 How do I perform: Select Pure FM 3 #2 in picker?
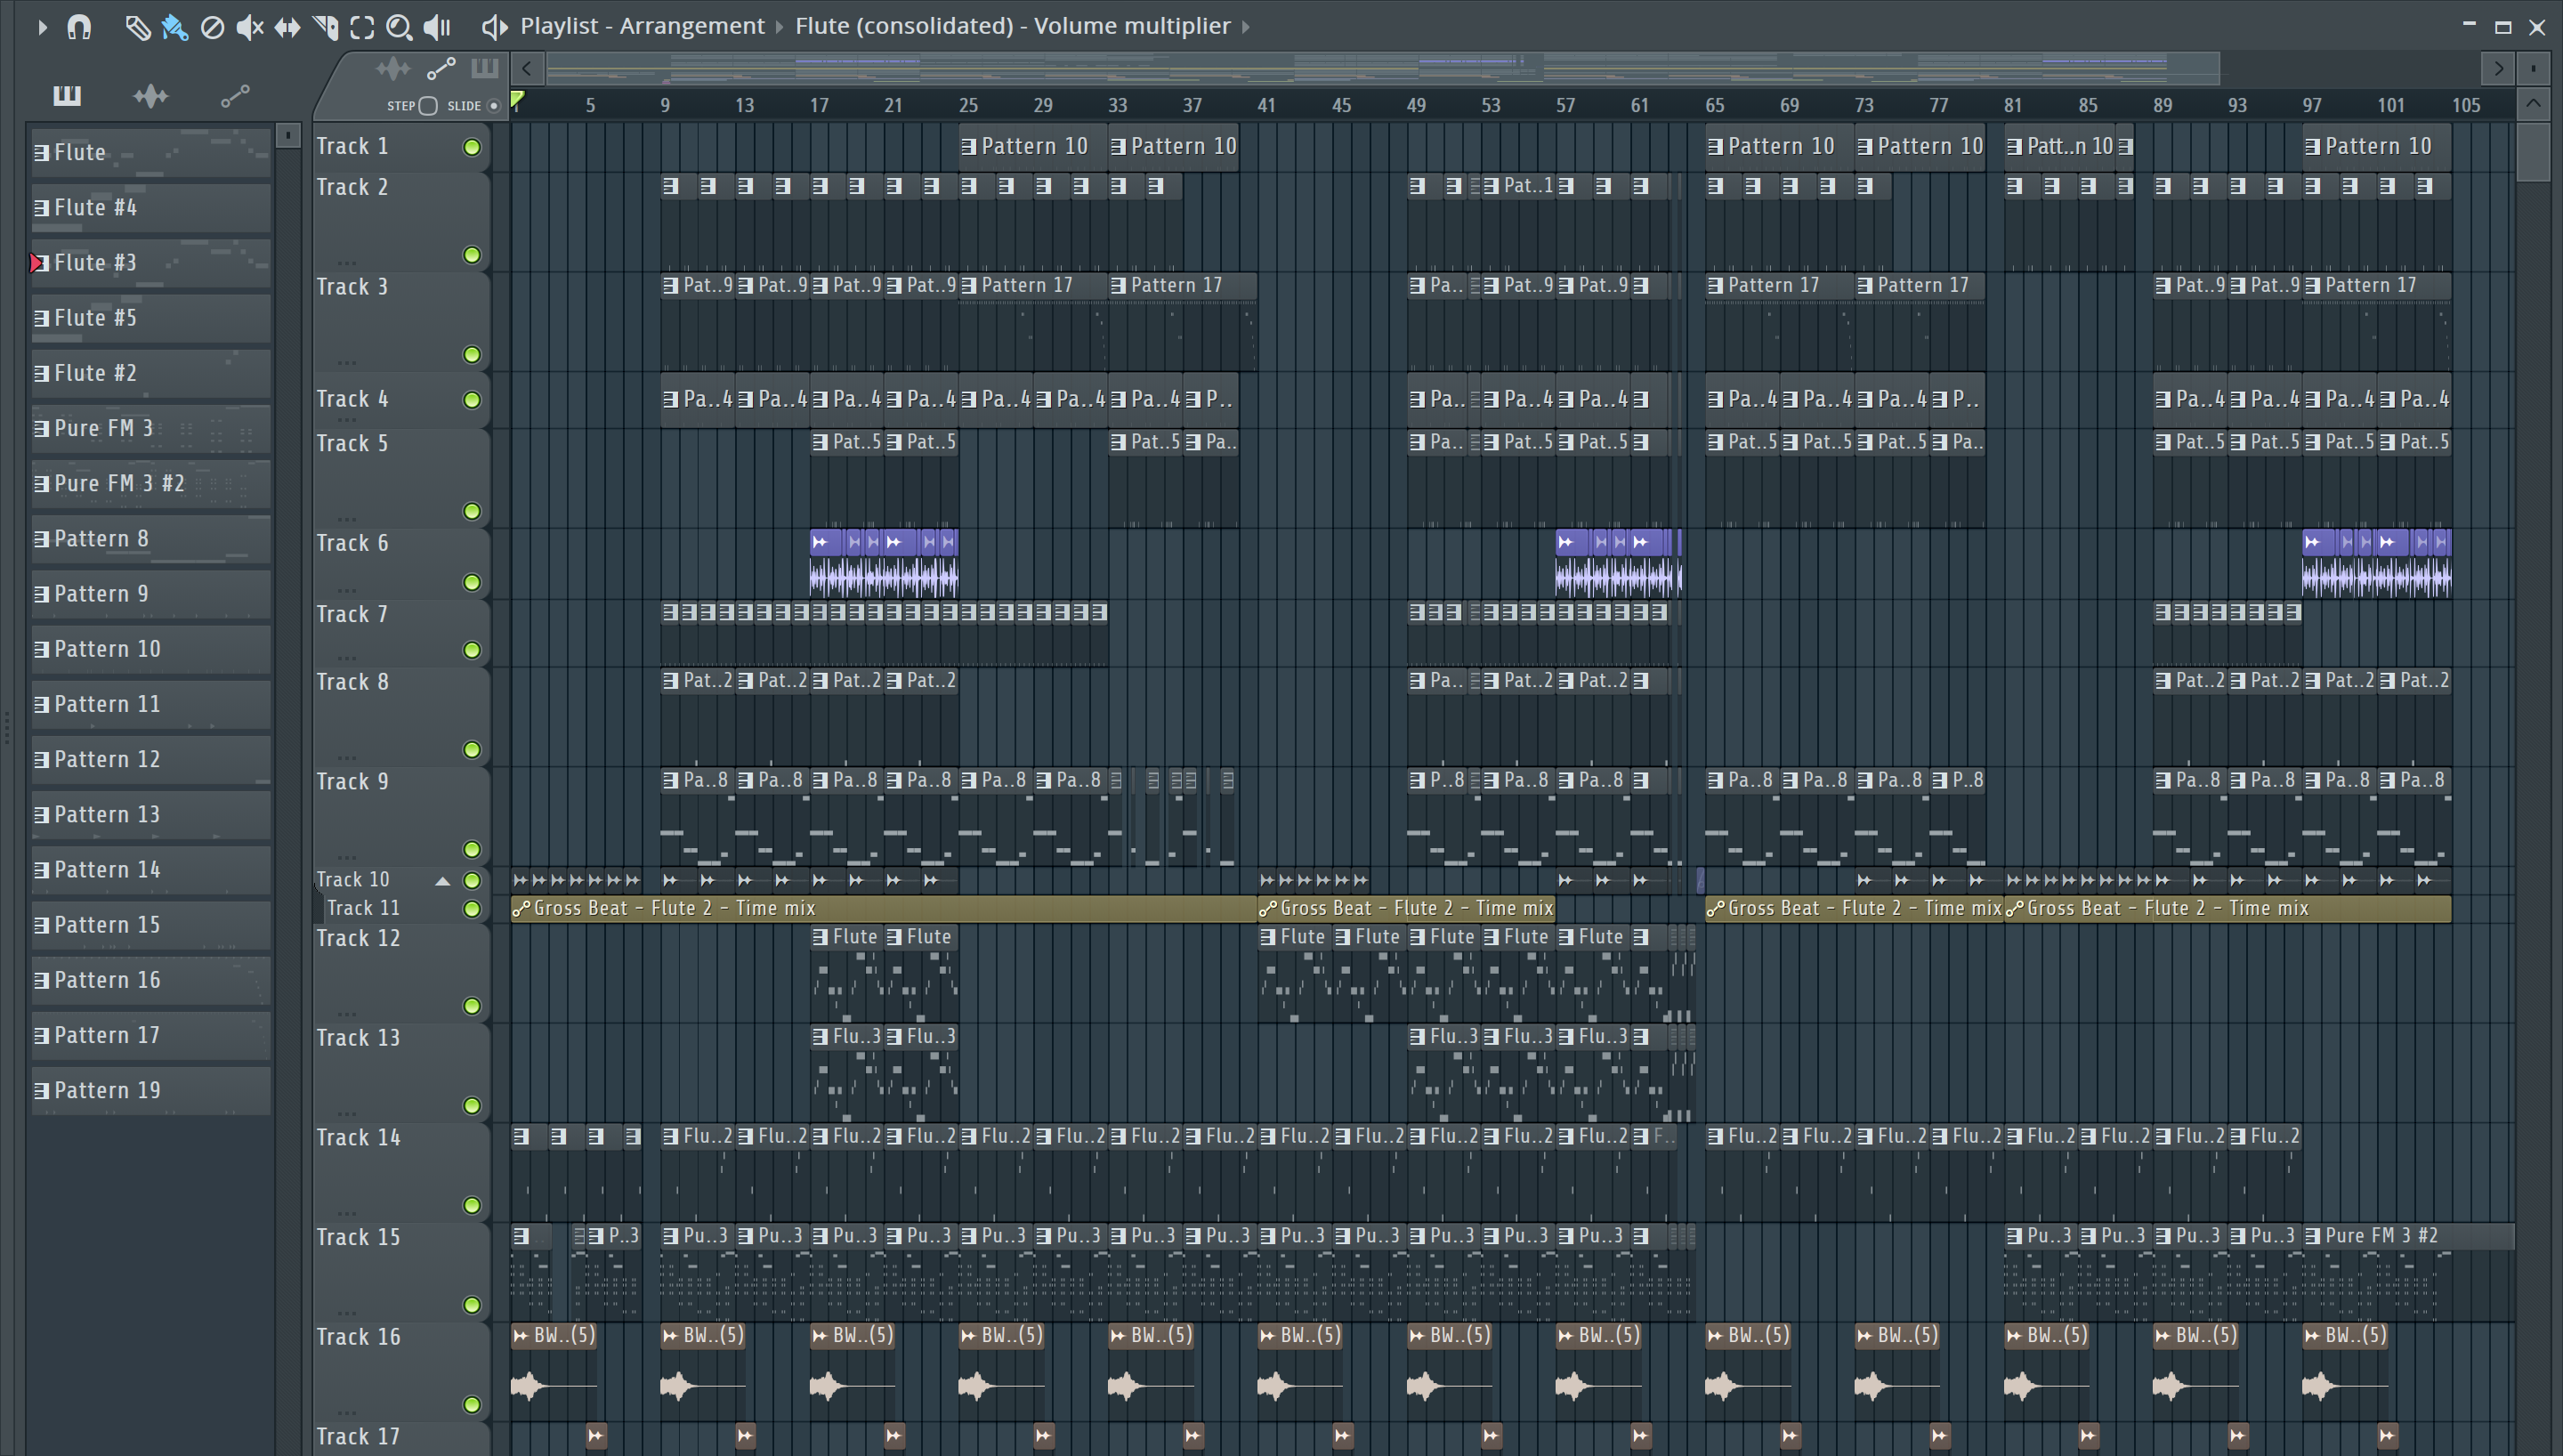tap(151, 483)
